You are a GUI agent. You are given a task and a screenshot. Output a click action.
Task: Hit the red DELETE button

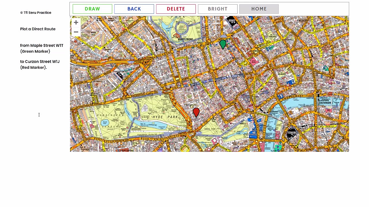pos(176,9)
